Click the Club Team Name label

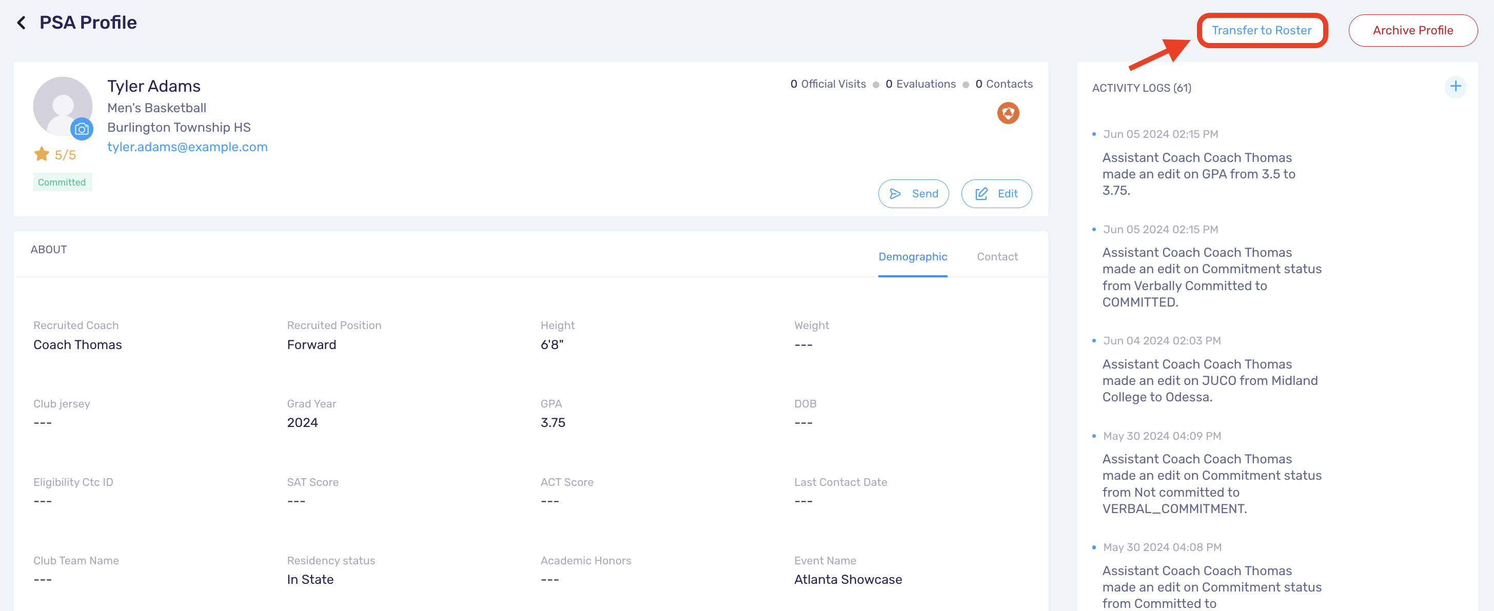(x=76, y=561)
